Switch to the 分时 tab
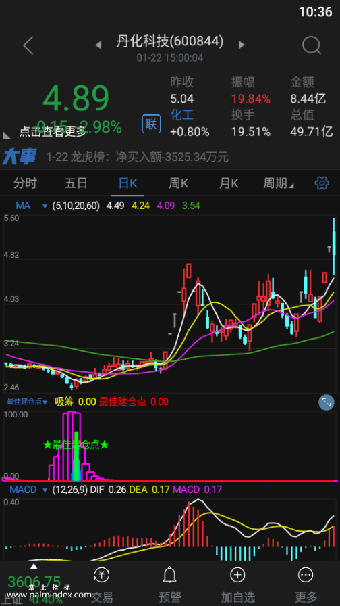This screenshot has height=606, width=340. pos(25,183)
